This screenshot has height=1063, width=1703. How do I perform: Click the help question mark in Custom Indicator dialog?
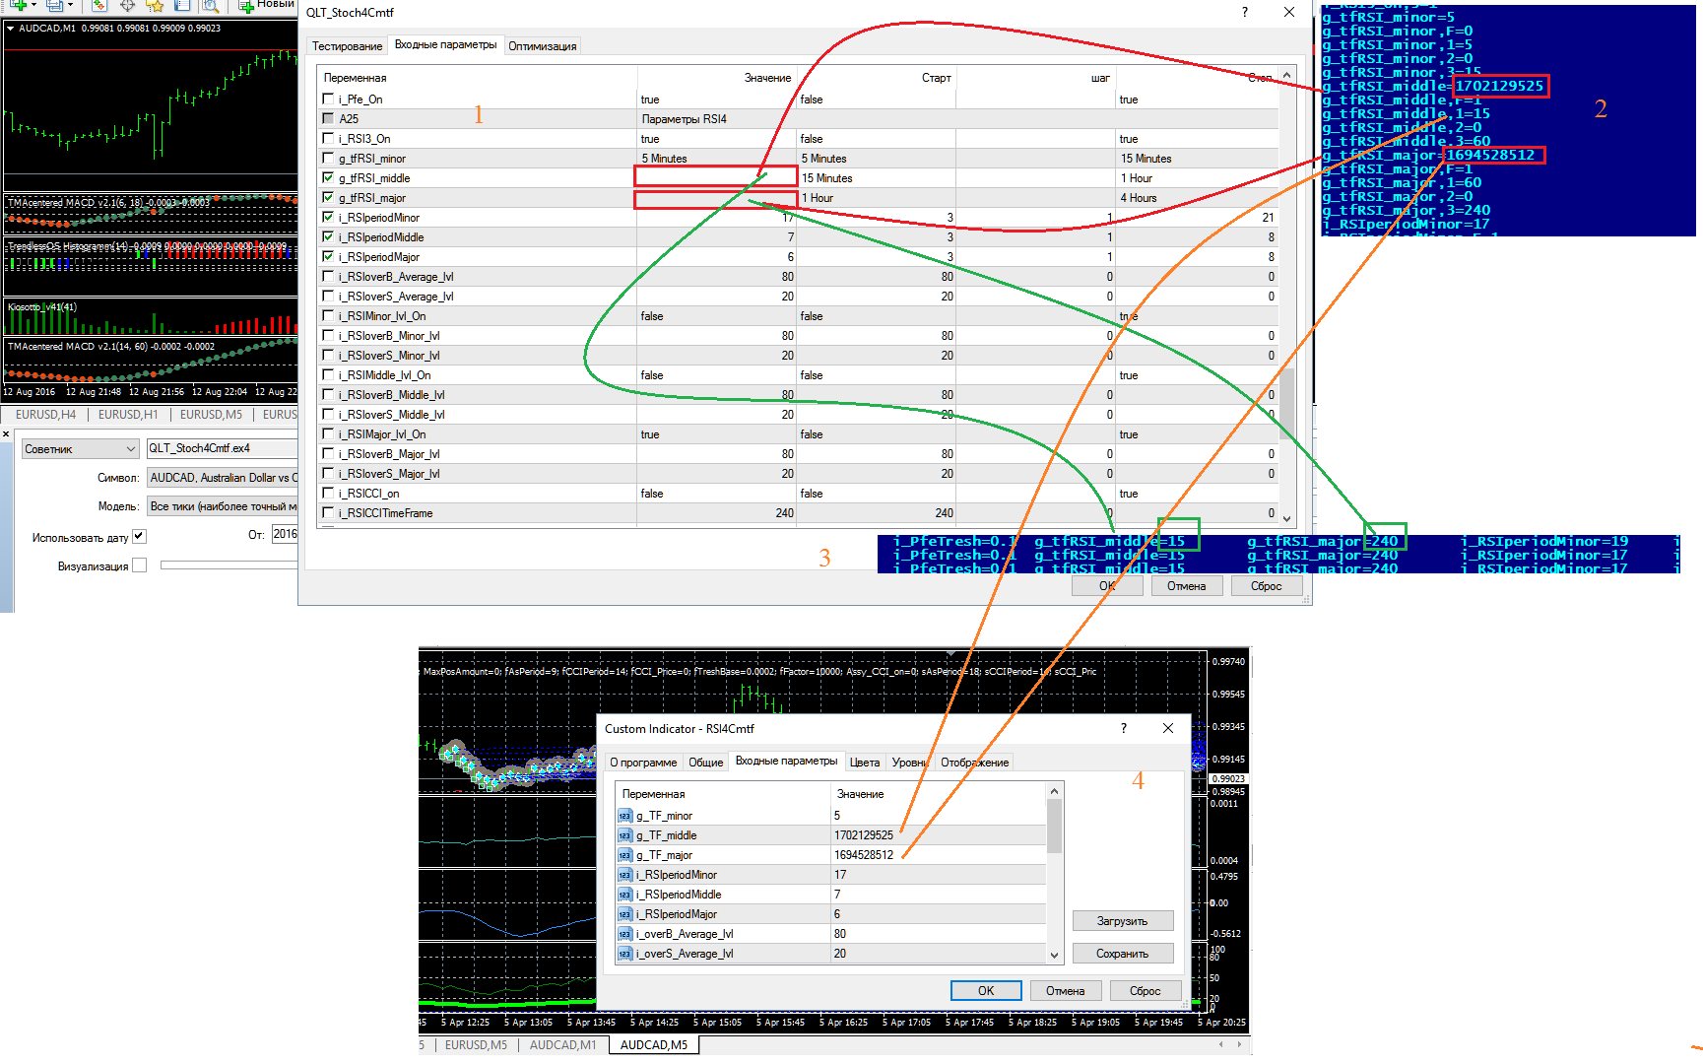click(1123, 728)
